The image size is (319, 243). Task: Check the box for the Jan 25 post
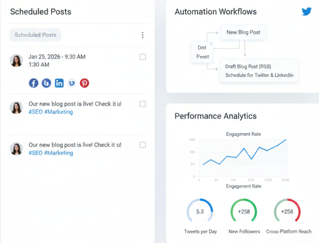pyautogui.click(x=142, y=57)
